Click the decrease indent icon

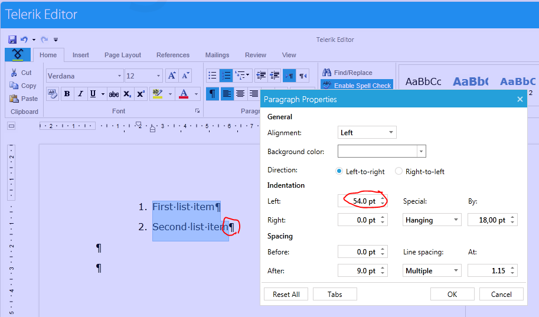(262, 76)
